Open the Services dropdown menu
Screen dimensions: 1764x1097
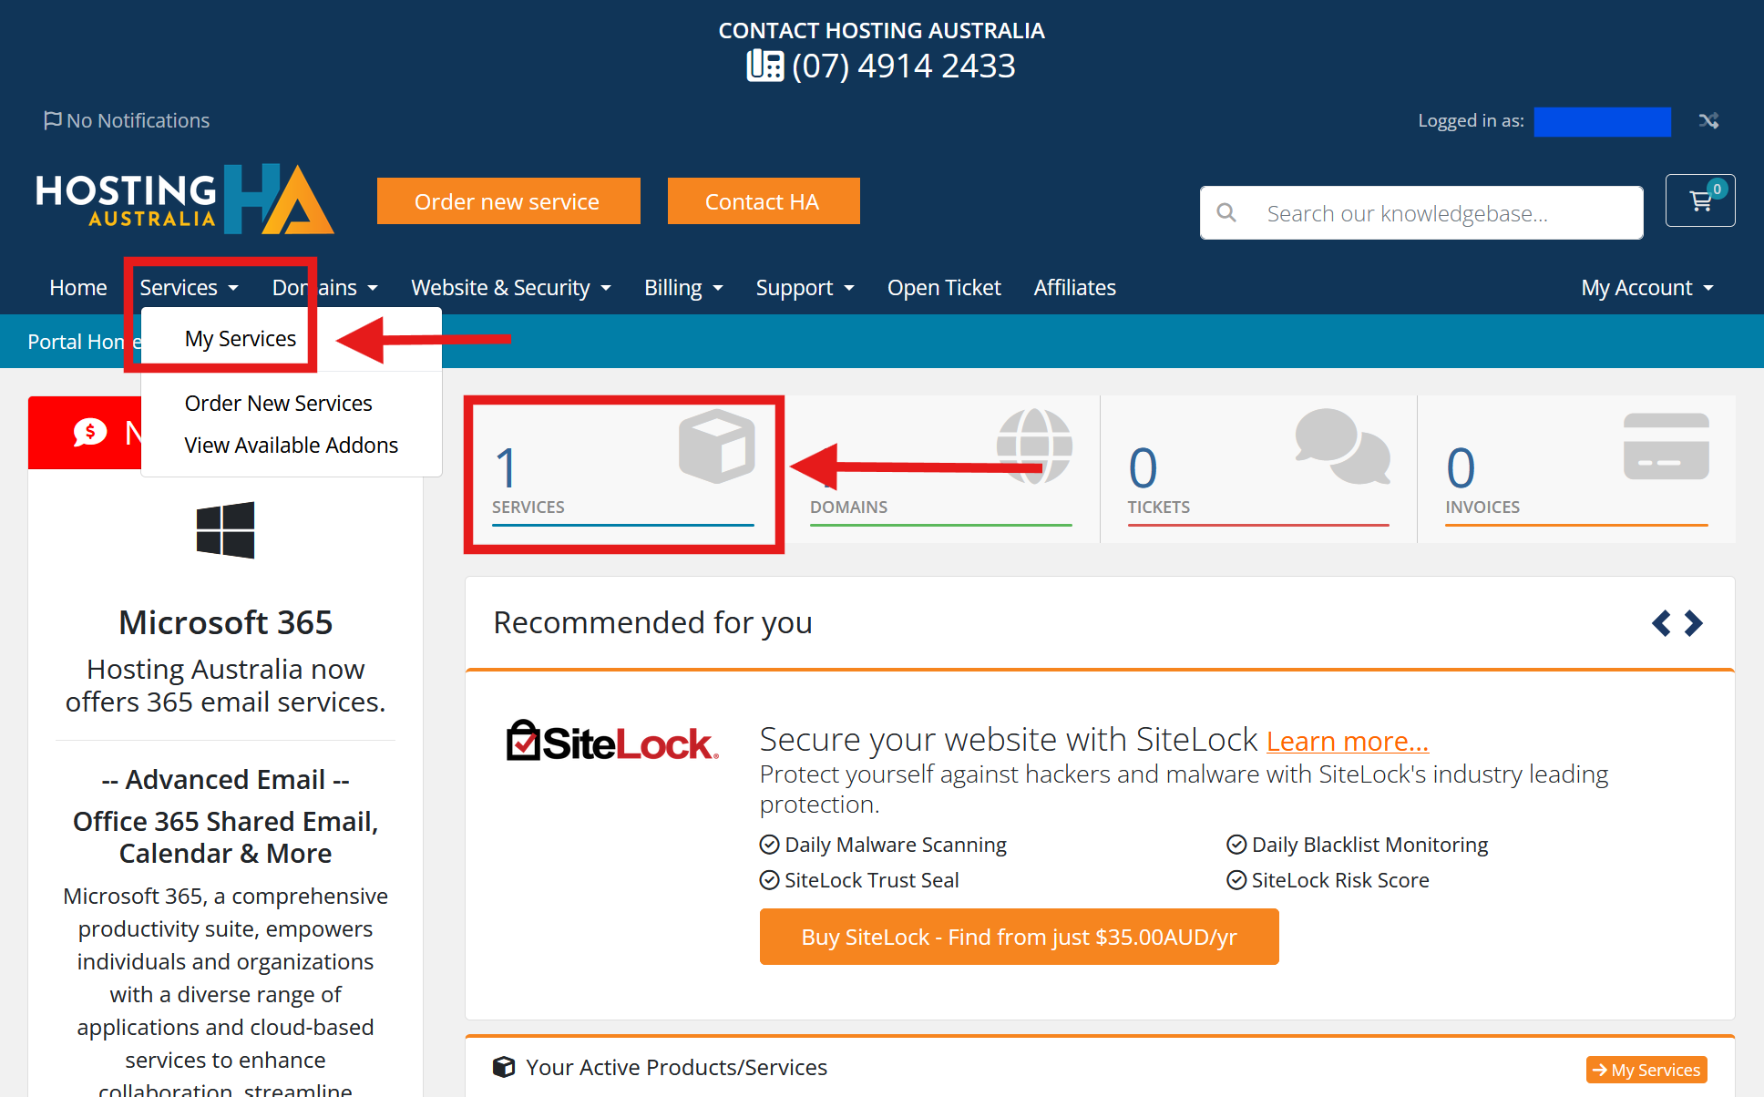pyautogui.click(x=189, y=288)
